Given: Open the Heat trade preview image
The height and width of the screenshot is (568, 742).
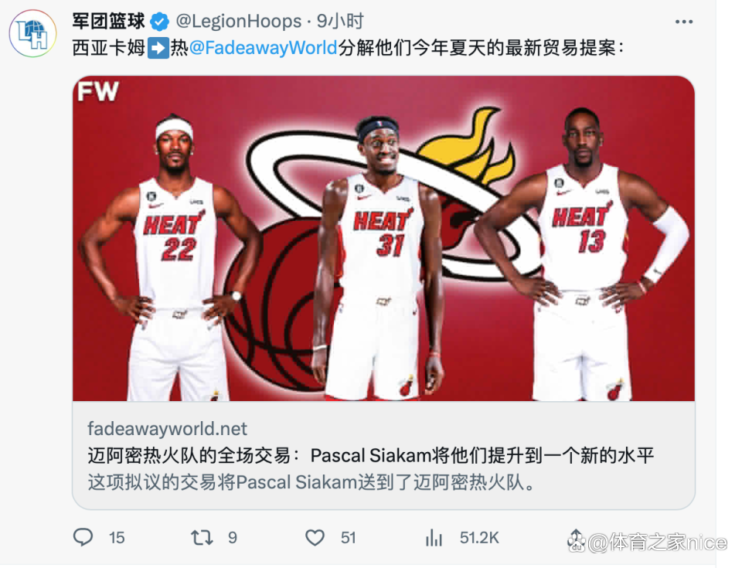Looking at the screenshot, I should (384, 239).
